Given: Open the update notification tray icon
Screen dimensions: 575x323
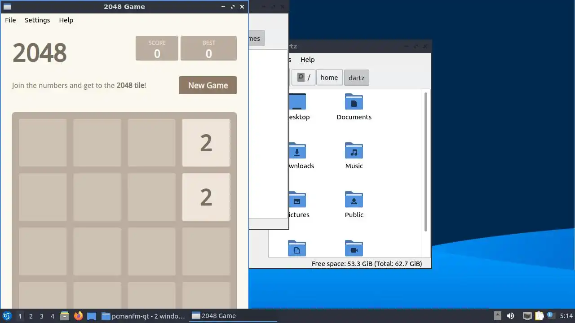Looking at the screenshot, I should point(551,316).
